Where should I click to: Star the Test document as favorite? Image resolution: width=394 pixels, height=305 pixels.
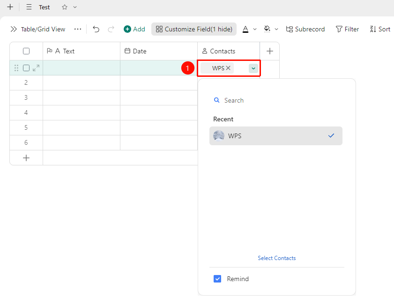[x=65, y=7]
